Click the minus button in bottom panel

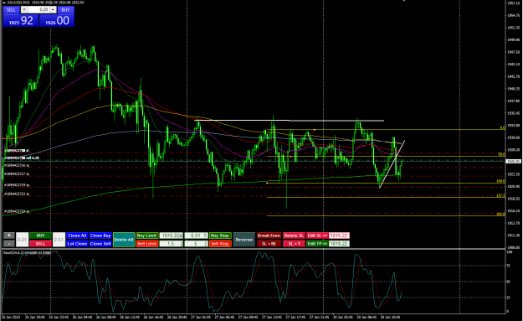pos(9,244)
